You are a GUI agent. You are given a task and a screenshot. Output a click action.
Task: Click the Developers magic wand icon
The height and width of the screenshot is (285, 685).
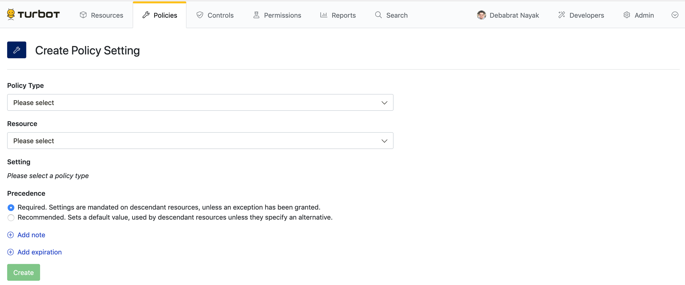click(x=561, y=15)
